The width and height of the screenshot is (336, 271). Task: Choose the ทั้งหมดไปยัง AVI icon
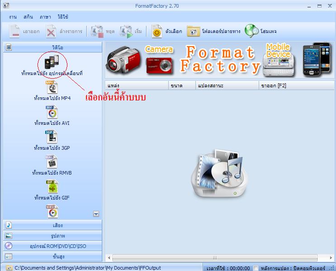(52, 112)
